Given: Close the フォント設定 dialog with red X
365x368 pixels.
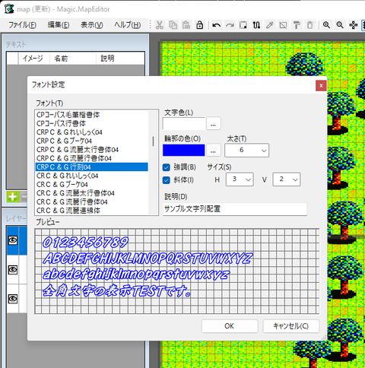Looking at the screenshot, I should (321, 86).
